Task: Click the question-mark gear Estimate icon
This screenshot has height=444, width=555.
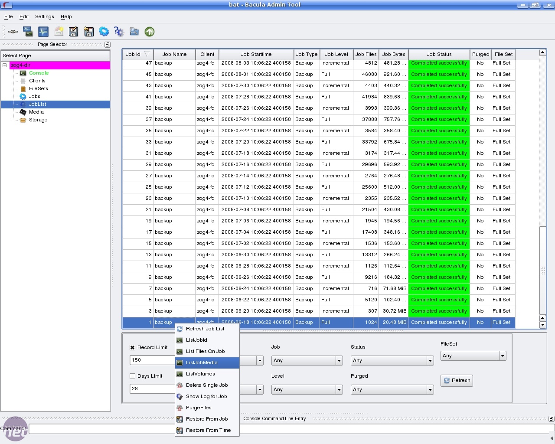Action: (119, 32)
